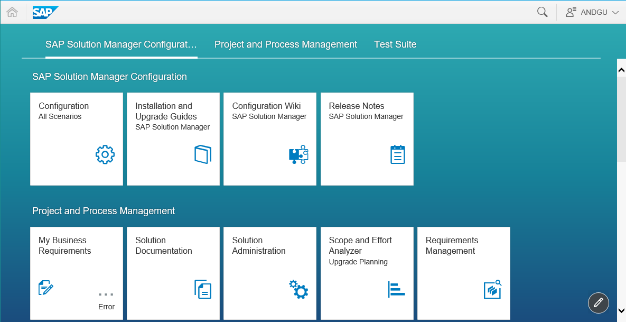The image size is (626, 322).
Task: Switch to the Project and Process Management tab
Action: click(286, 44)
